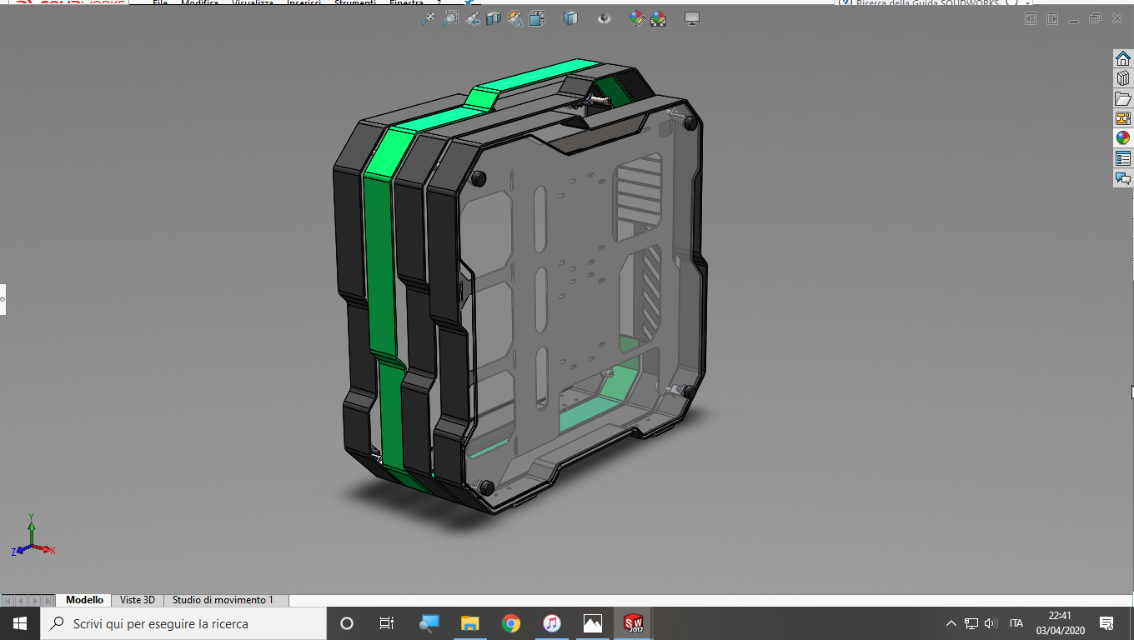The width and height of the screenshot is (1134, 640).
Task: Open the Design Library task pane tab
Action: click(x=1123, y=78)
